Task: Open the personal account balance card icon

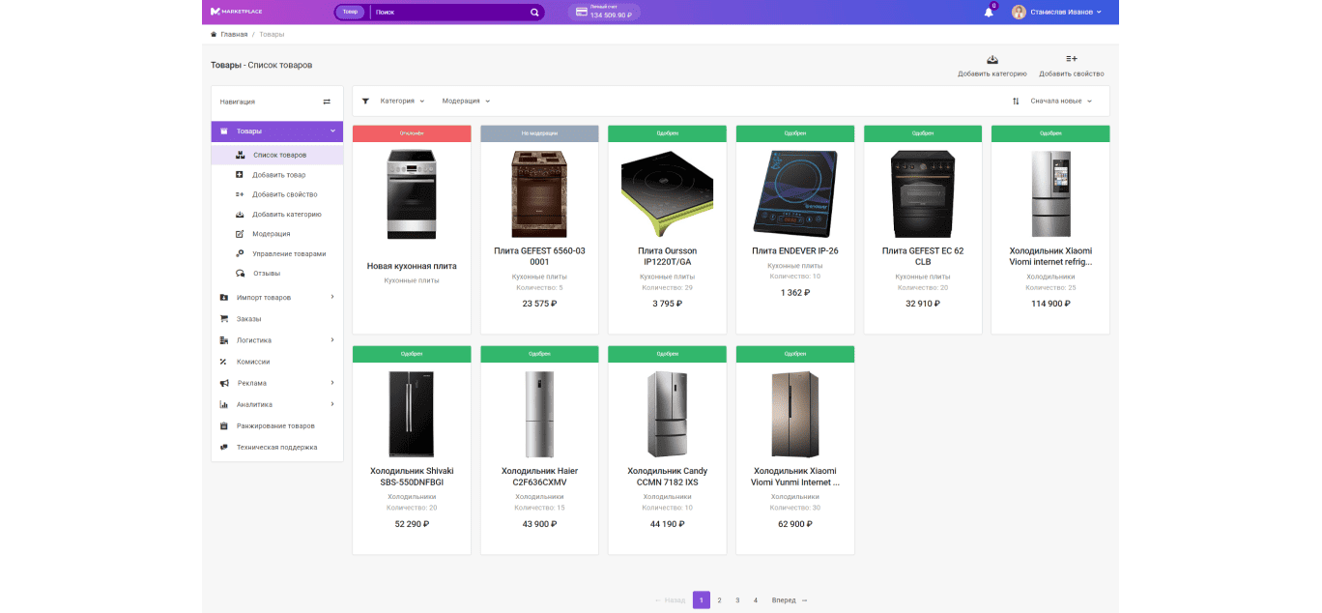Action: 582,13
